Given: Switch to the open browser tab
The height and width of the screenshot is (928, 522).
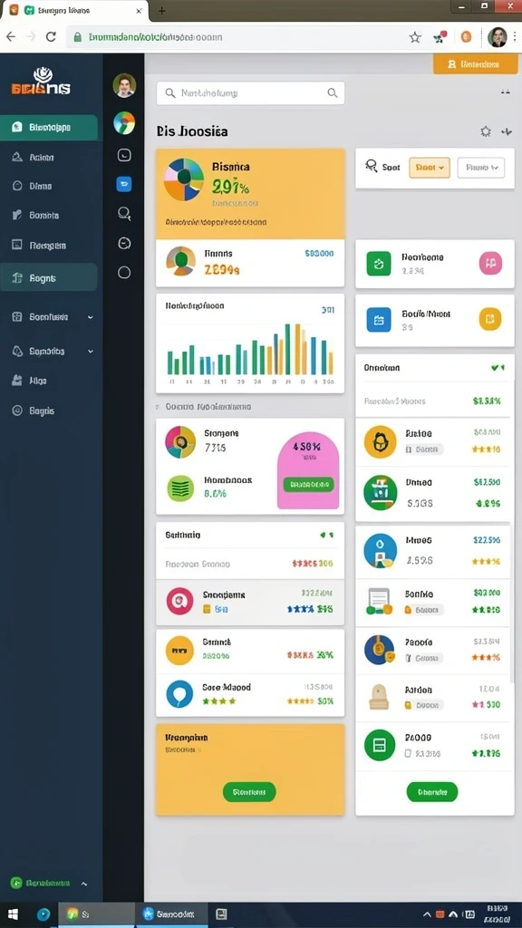Looking at the screenshot, I should point(75,11).
